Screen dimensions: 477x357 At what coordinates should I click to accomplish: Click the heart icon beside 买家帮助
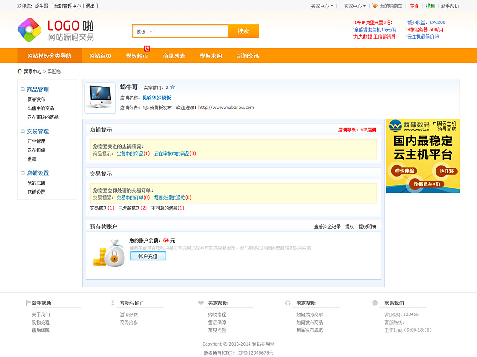click(201, 303)
